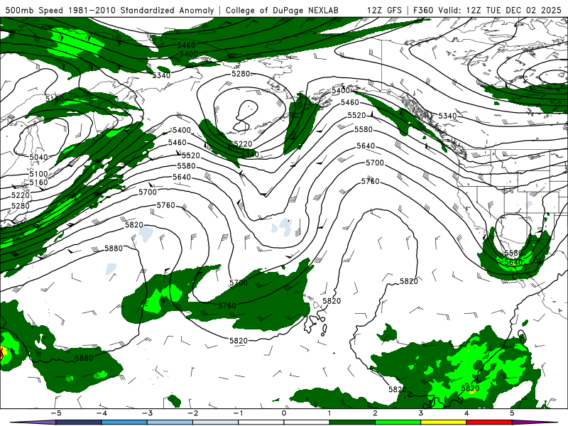This screenshot has width=568, height=426.
Task: Click the "12Z GFS" model label
Action: [x=384, y=10]
